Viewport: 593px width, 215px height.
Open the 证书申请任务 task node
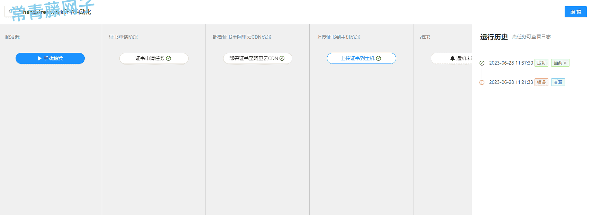tap(154, 58)
